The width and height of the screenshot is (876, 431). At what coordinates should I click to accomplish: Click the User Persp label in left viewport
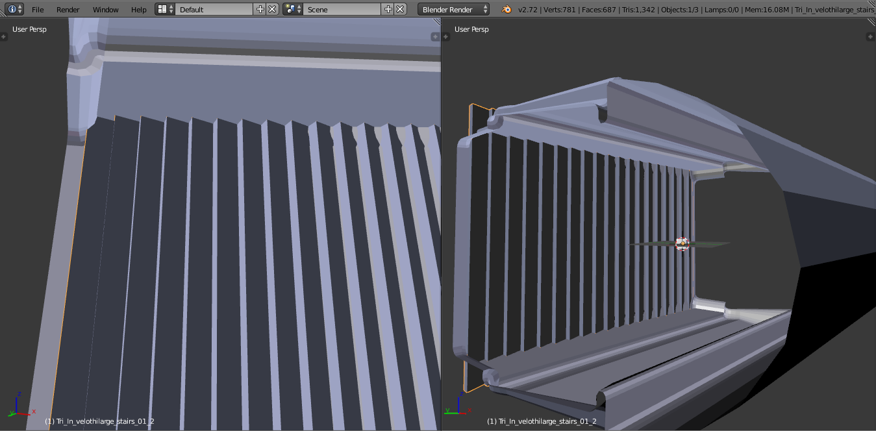(x=29, y=29)
